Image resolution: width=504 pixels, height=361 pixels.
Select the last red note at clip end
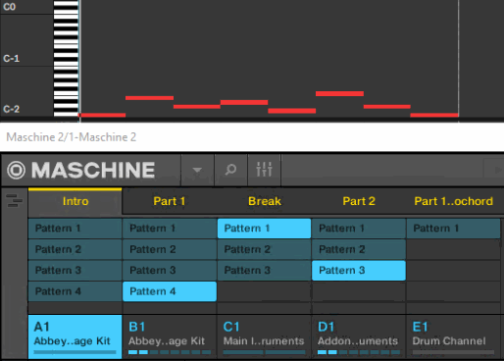point(434,115)
